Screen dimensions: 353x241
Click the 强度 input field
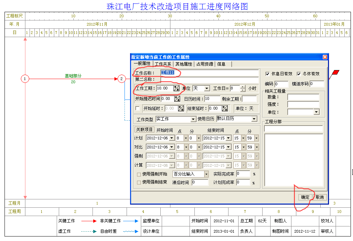coord(303,104)
